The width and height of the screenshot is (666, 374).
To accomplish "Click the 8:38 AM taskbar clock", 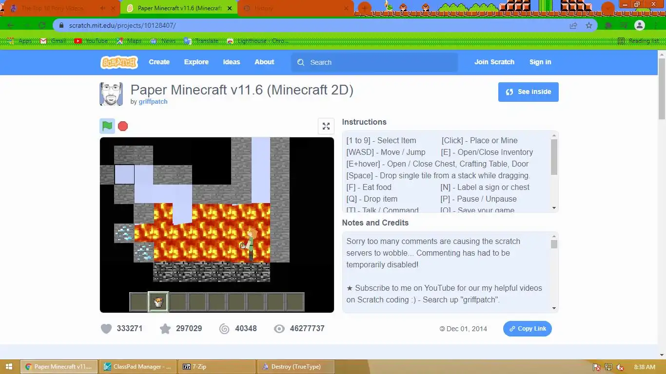I will [x=645, y=367].
